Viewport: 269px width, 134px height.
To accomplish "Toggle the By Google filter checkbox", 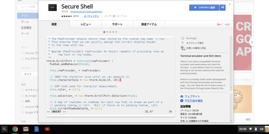I will click(x=23, y=95).
